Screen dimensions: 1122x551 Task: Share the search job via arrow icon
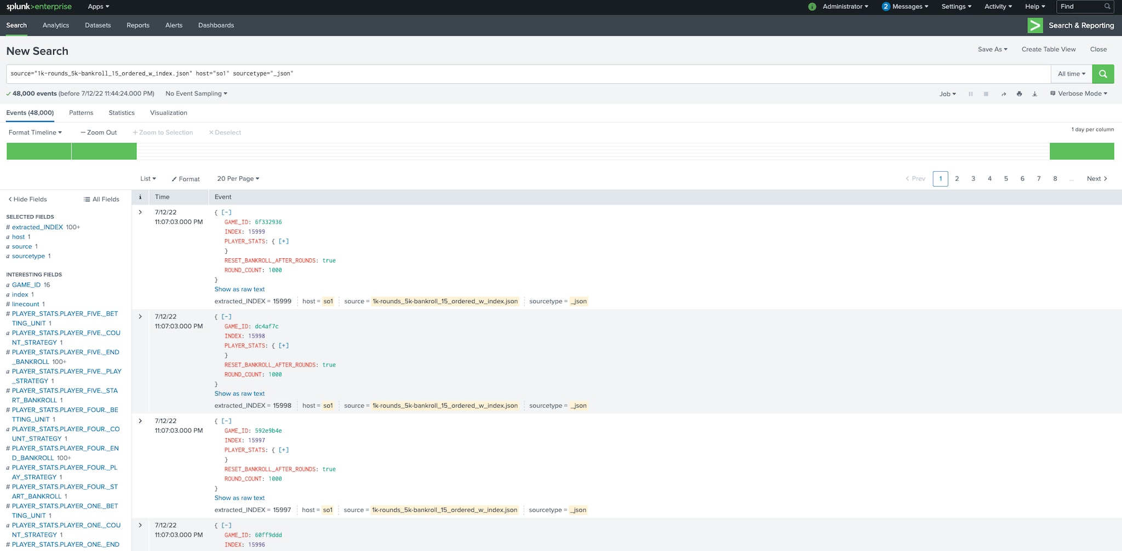point(1004,94)
